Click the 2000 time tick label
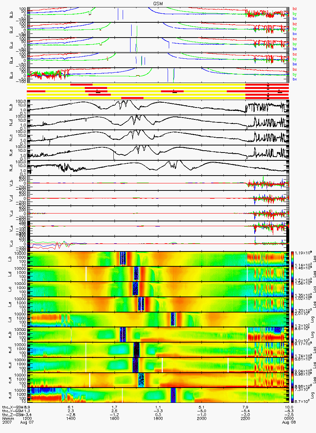 point(201,418)
